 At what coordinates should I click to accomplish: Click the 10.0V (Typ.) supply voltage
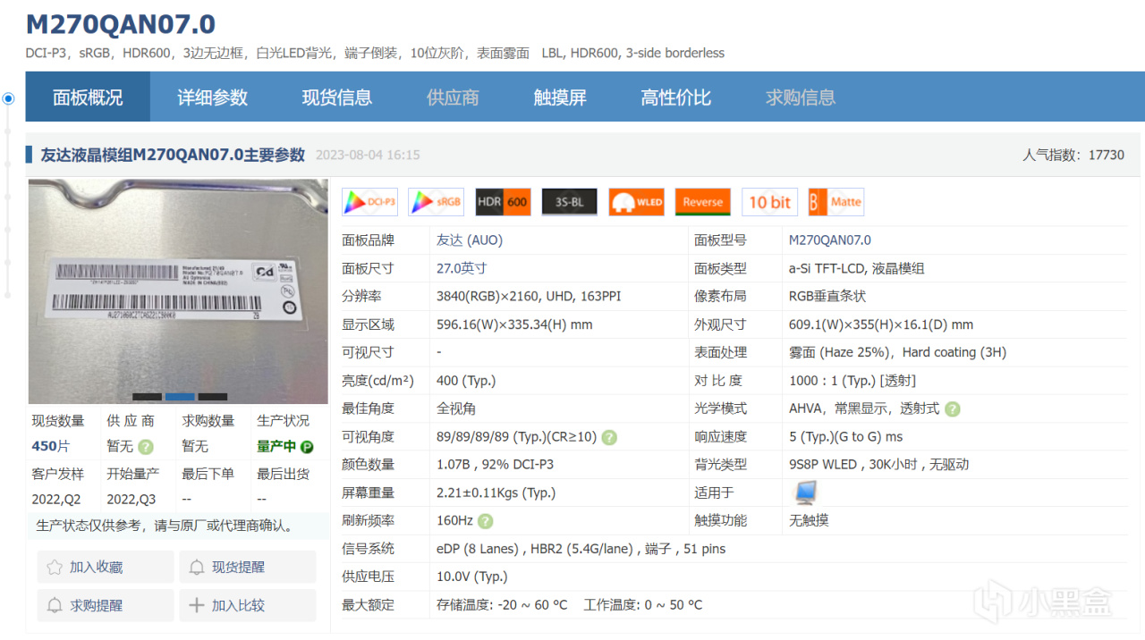471,577
